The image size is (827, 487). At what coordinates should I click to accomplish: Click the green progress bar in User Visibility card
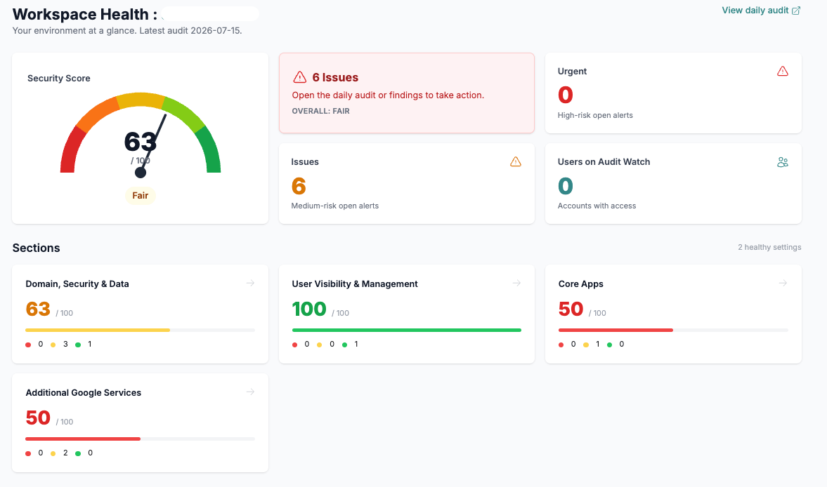[x=407, y=330]
